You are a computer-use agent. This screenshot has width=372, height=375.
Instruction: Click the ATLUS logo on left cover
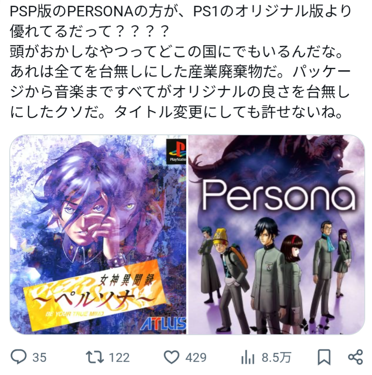coord(163,323)
